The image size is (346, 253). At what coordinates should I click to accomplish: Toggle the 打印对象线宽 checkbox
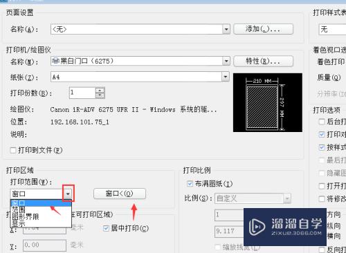(x=322, y=134)
